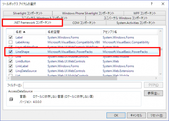Click System.Web.Extensions assembly cell
This screenshot has height=121, width=169.
(118, 71)
